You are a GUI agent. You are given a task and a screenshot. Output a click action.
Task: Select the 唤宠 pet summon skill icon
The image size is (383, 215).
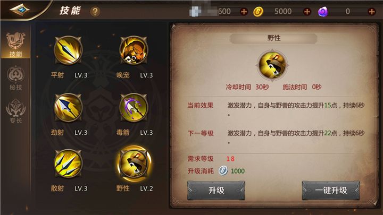tap(134, 50)
